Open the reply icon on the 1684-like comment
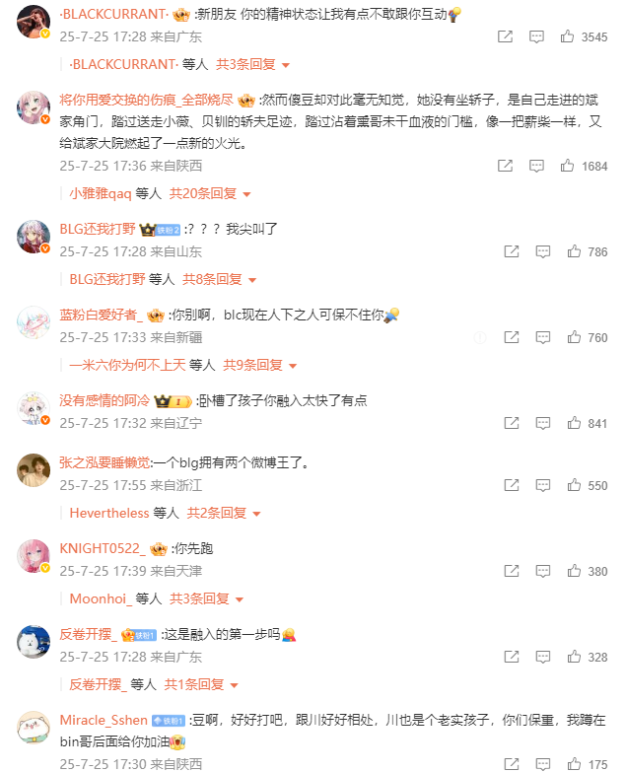 click(x=536, y=166)
